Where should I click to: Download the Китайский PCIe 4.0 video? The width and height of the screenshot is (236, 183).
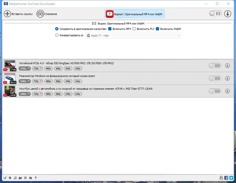point(227,66)
